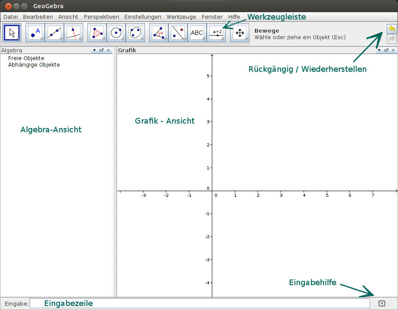Click the Undo arrow icon
The width and height of the screenshot is (398, 310).
(391, 28)
